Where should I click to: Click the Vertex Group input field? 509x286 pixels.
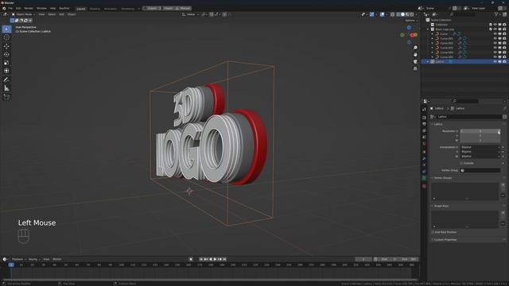(480, 170)
